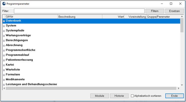Select the Systempfade row

91,31
